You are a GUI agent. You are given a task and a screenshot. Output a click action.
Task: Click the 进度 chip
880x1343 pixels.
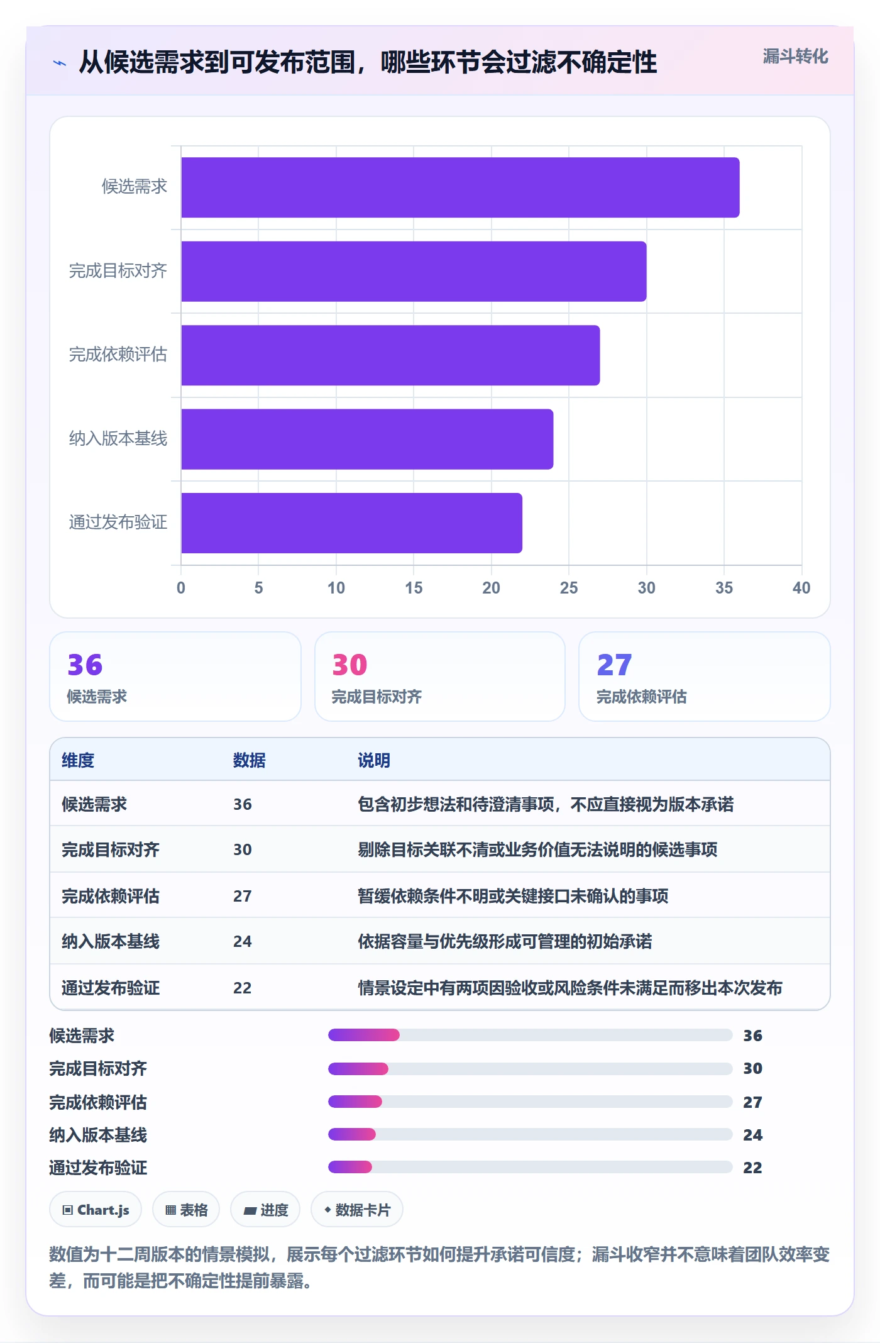265,1210
